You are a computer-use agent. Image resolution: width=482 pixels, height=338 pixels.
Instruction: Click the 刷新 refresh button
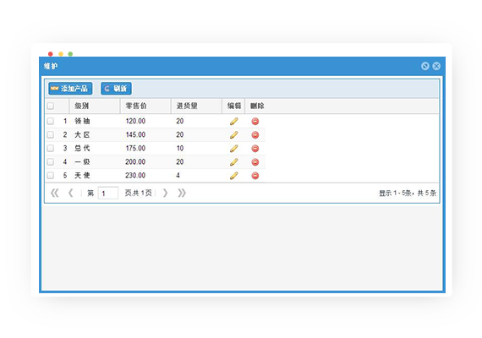pyautogui.click(x=116, y=89)
